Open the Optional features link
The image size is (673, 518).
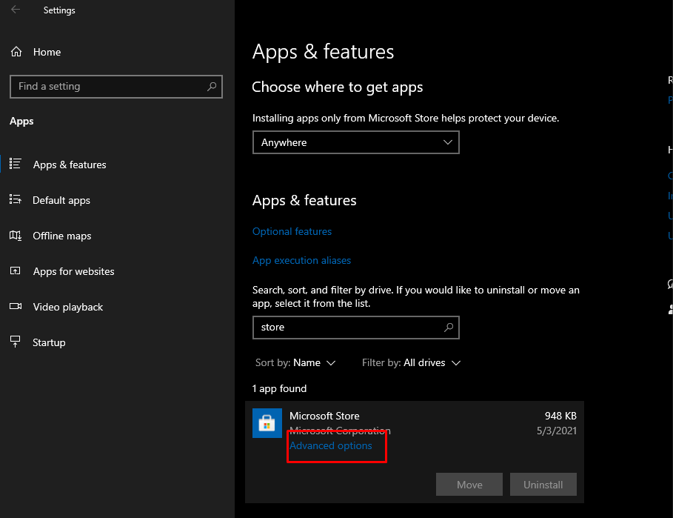click(292, 231)
